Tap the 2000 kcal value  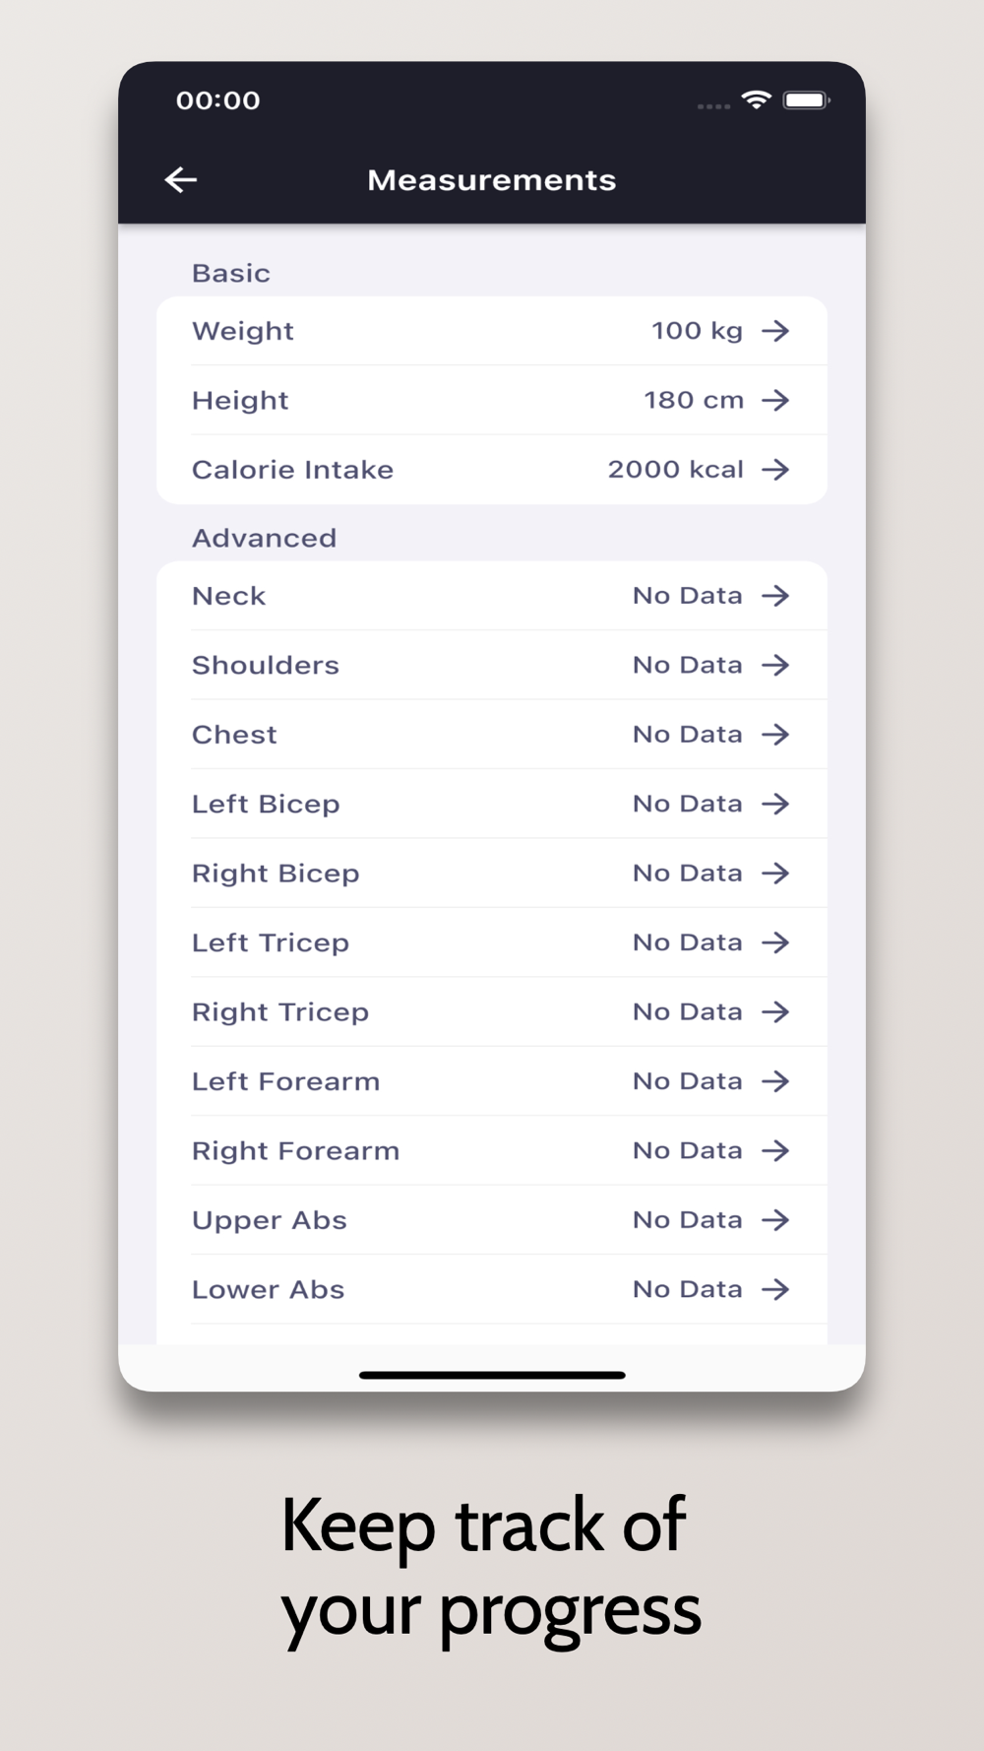(675, 470)
